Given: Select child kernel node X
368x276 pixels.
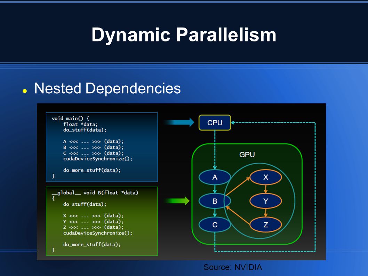Looking at the screenshot, I should click(x=266, y=177).
